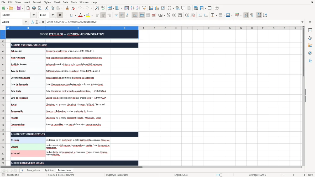Screen dimensions: 315x177
Task: Click the 100% zoom level
Action: (x=311, y=175)
